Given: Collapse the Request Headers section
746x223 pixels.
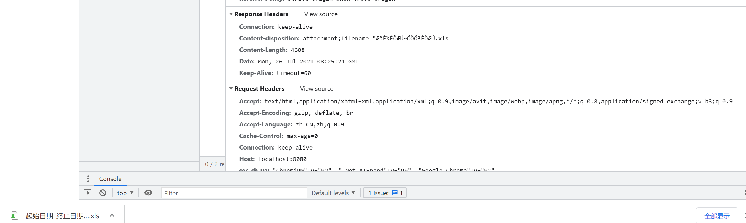Looking at the screenshot, I should 231,89.
